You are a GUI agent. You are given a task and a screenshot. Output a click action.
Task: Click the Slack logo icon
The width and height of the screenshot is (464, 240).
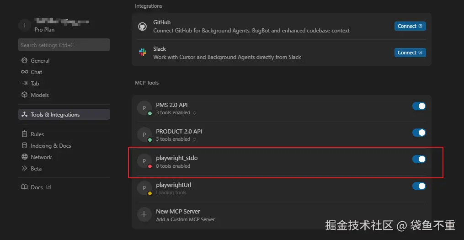tap(142, 53)
